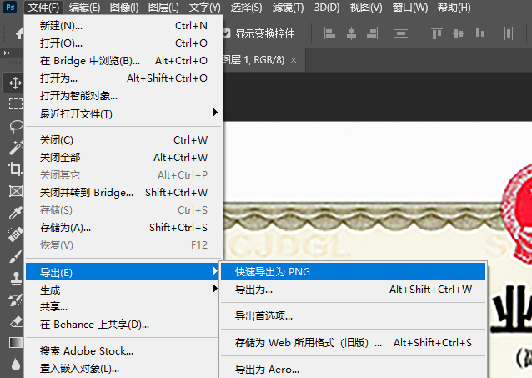Click distribute vertically icon in options bar
Image resolution: width=532 pixels, height=378 pixels.
[401, 33]
